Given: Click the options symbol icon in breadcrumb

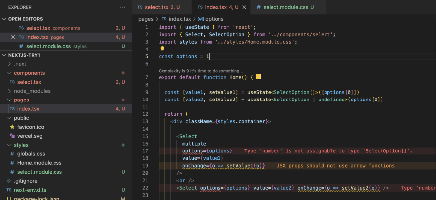Looking at the screenshot, I should pyautogui.click(x=201, y=19).
